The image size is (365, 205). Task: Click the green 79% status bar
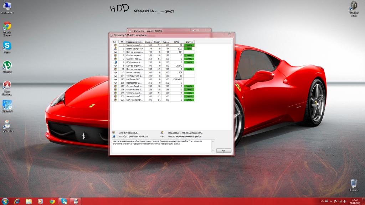pos(189,49)
